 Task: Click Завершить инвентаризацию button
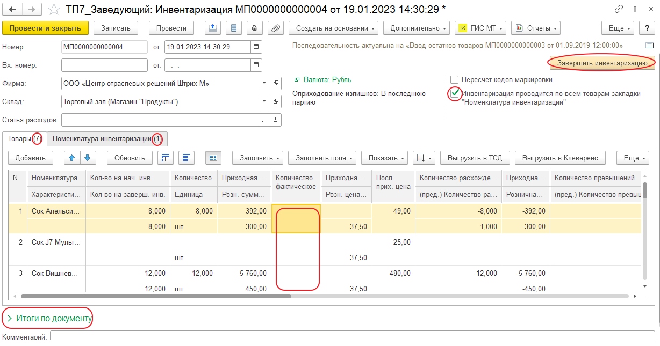[601, 62]
